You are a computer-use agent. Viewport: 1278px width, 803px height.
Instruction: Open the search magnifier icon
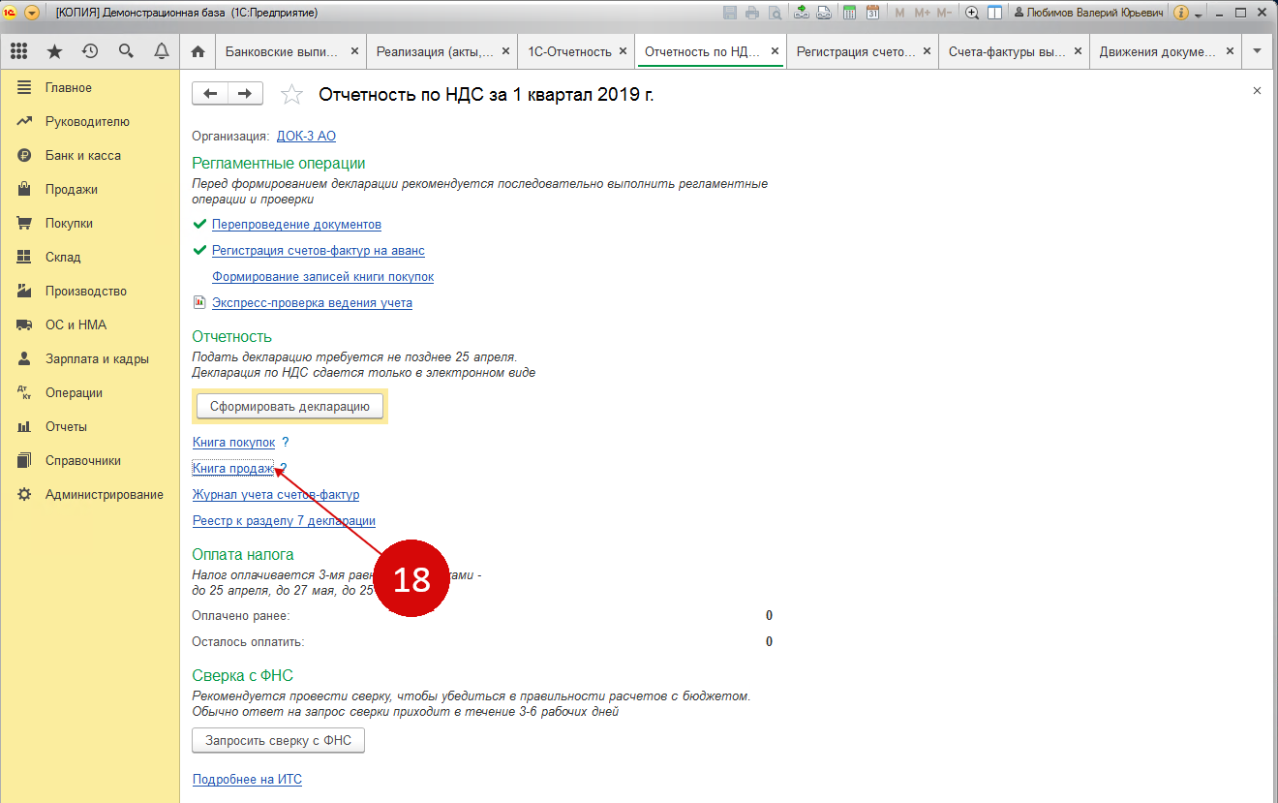(x=126, y=51)
